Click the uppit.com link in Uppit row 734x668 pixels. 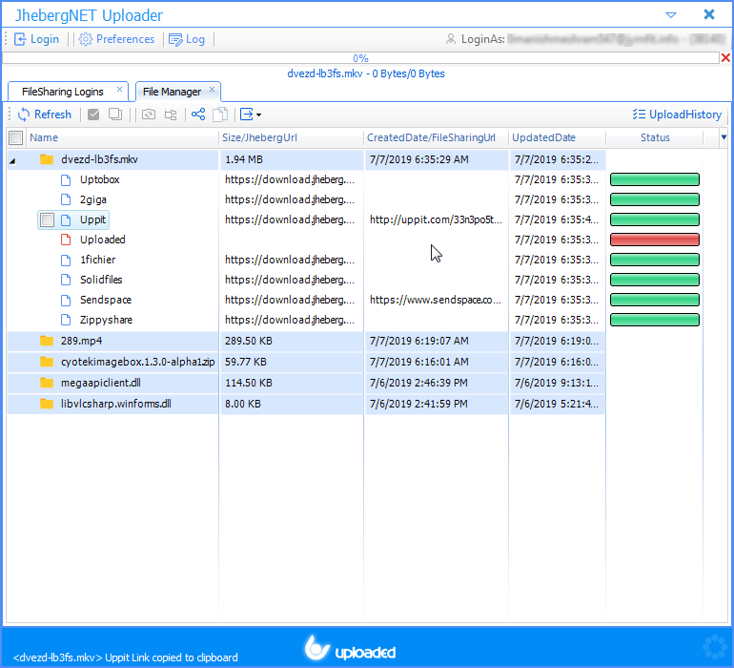point(436,219)
